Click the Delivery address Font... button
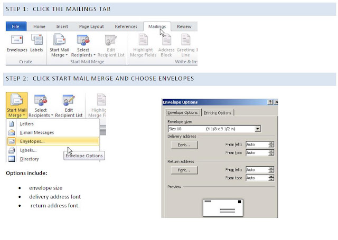338x240 pixels. (x=184, y=145)
